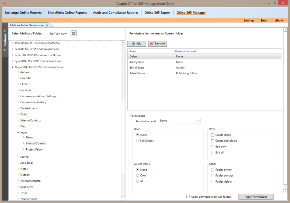Image resolution: width=290 pixels, height=203 pixels.
Task: Maximize the Vyapin application window
Action: (275, 3)
